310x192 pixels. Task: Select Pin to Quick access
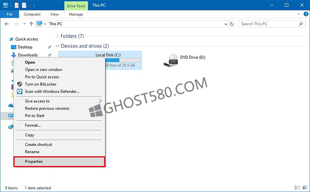[59, 77]
